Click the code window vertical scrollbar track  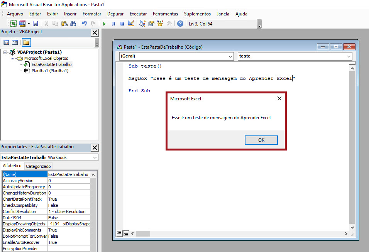[352, 147]
